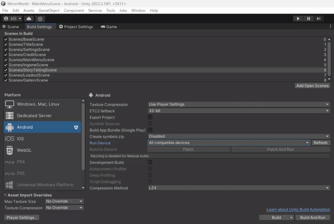Switch to the Project Settings tab
Viewport: 334px width, 224px height.
(76, 27)
